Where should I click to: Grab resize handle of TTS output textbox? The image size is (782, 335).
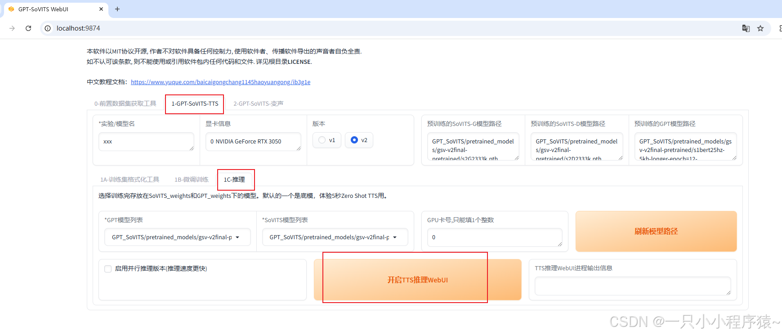[x=728, y=293]
